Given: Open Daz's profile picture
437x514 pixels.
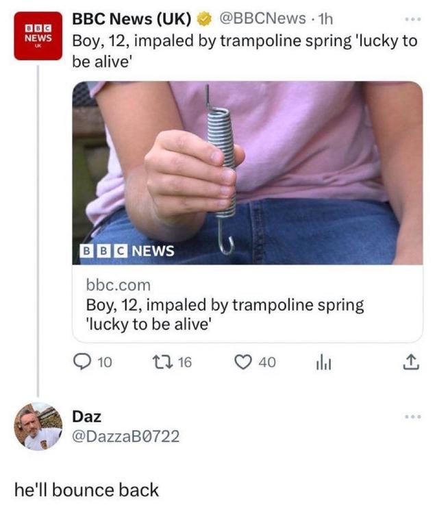Looking at the screenshot, I should [x=38, y=426].
